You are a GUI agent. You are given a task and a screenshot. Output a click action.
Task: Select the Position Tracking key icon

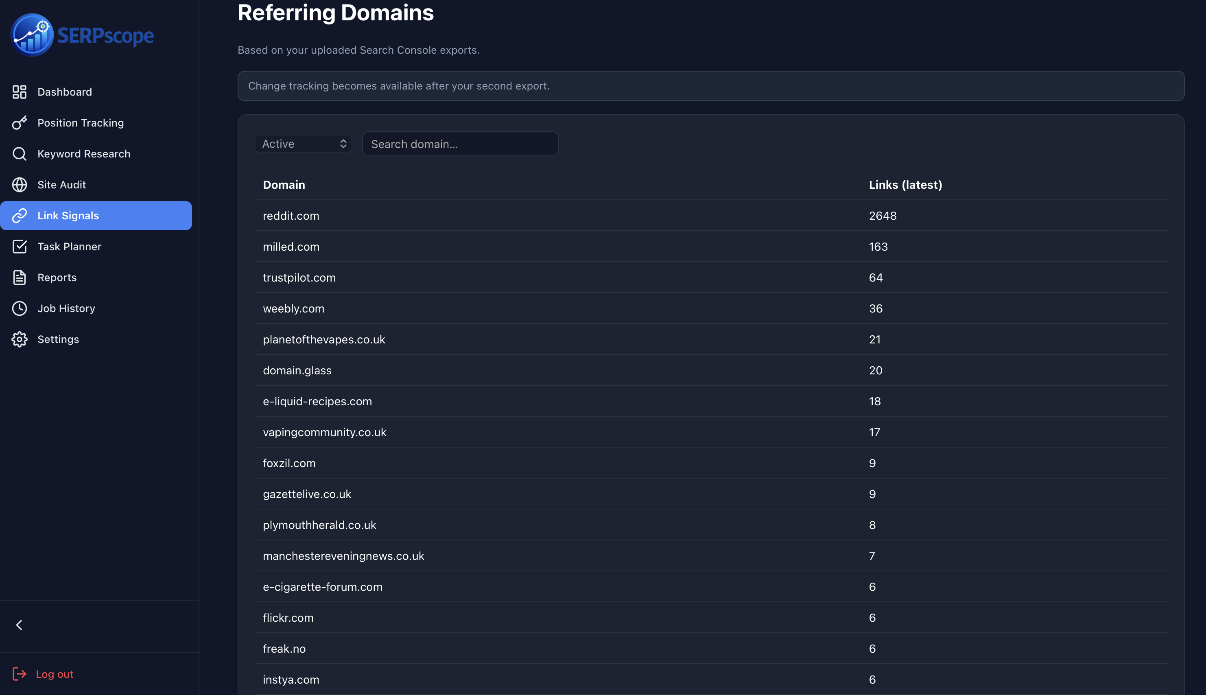(x=19, y=122)
